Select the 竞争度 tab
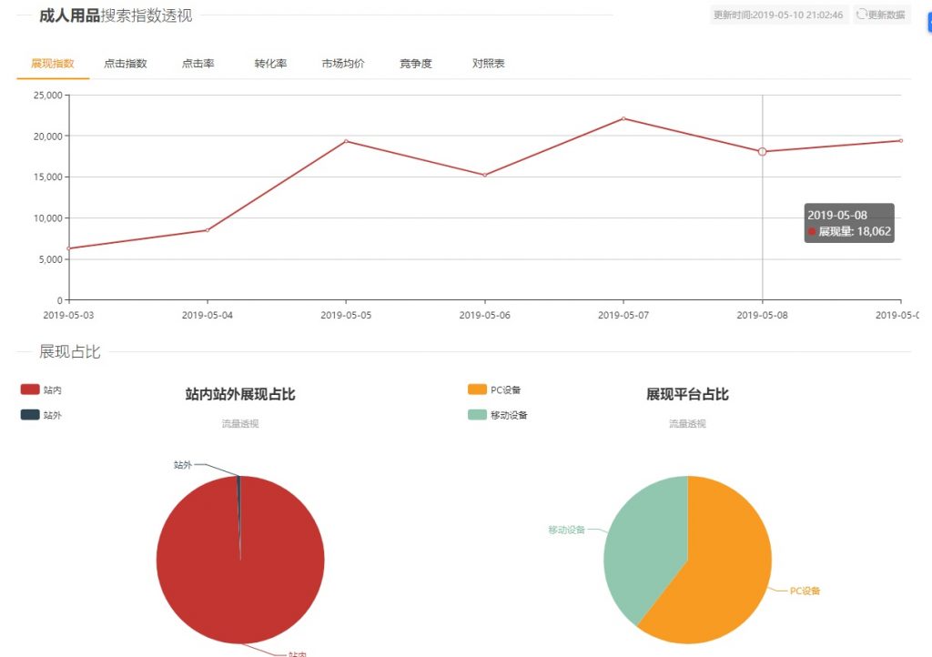This screenshot has height=657, width=932. pyautogui.click(x=415, y=64)
